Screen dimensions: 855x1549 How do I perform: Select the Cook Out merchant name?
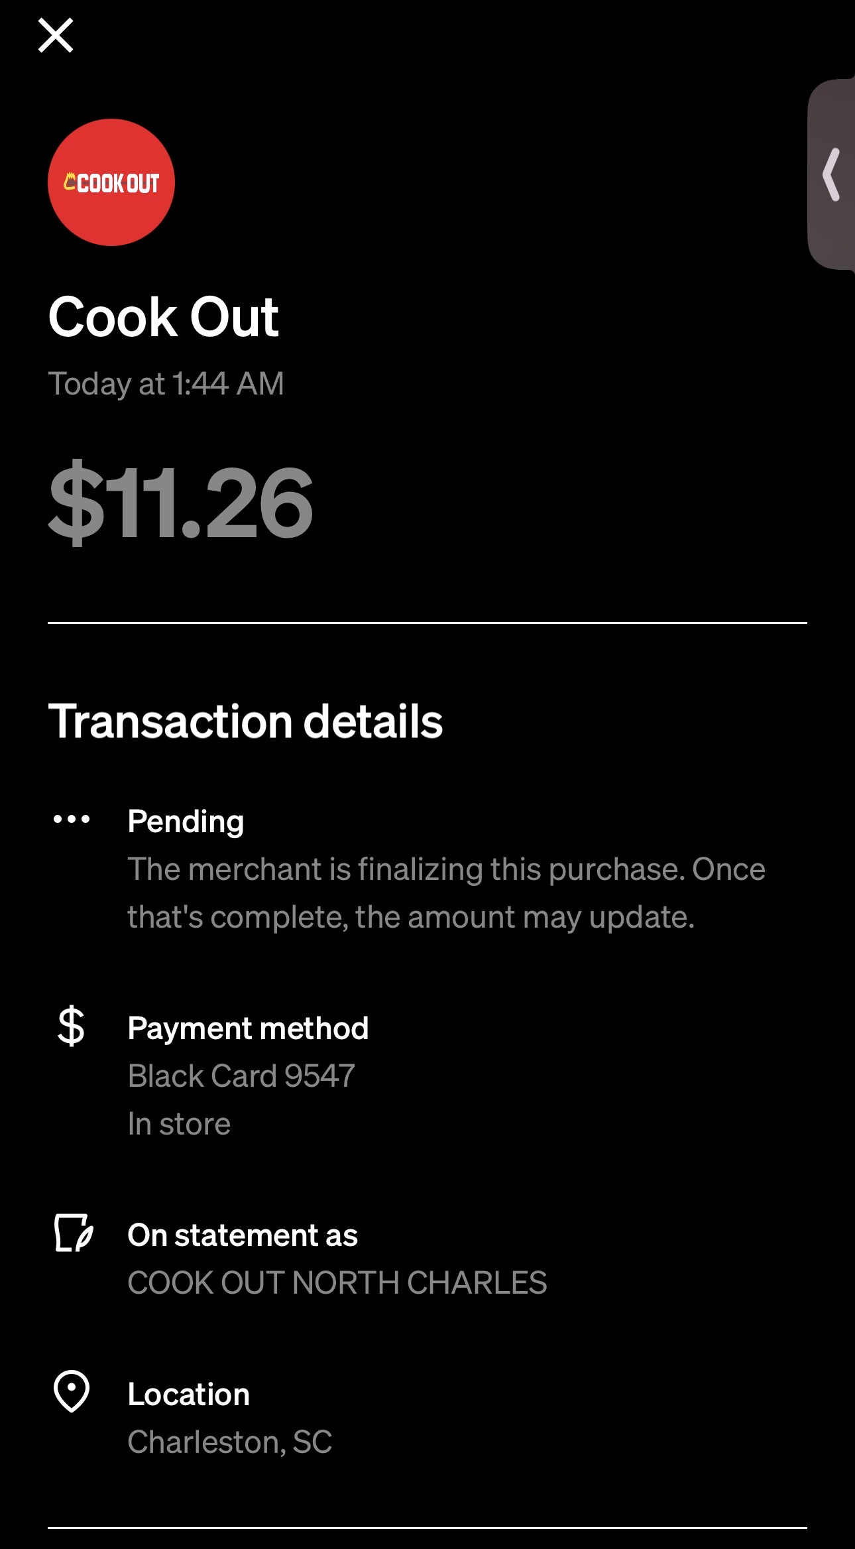coord(164,317)
